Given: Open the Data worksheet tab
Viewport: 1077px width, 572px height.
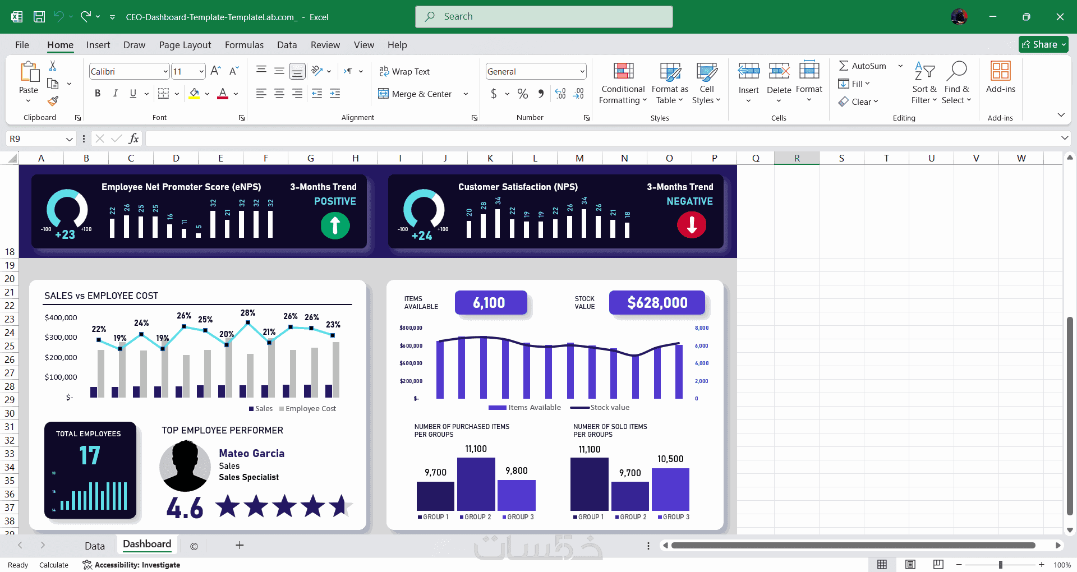Looking at the screenshot, I should 95,546.
